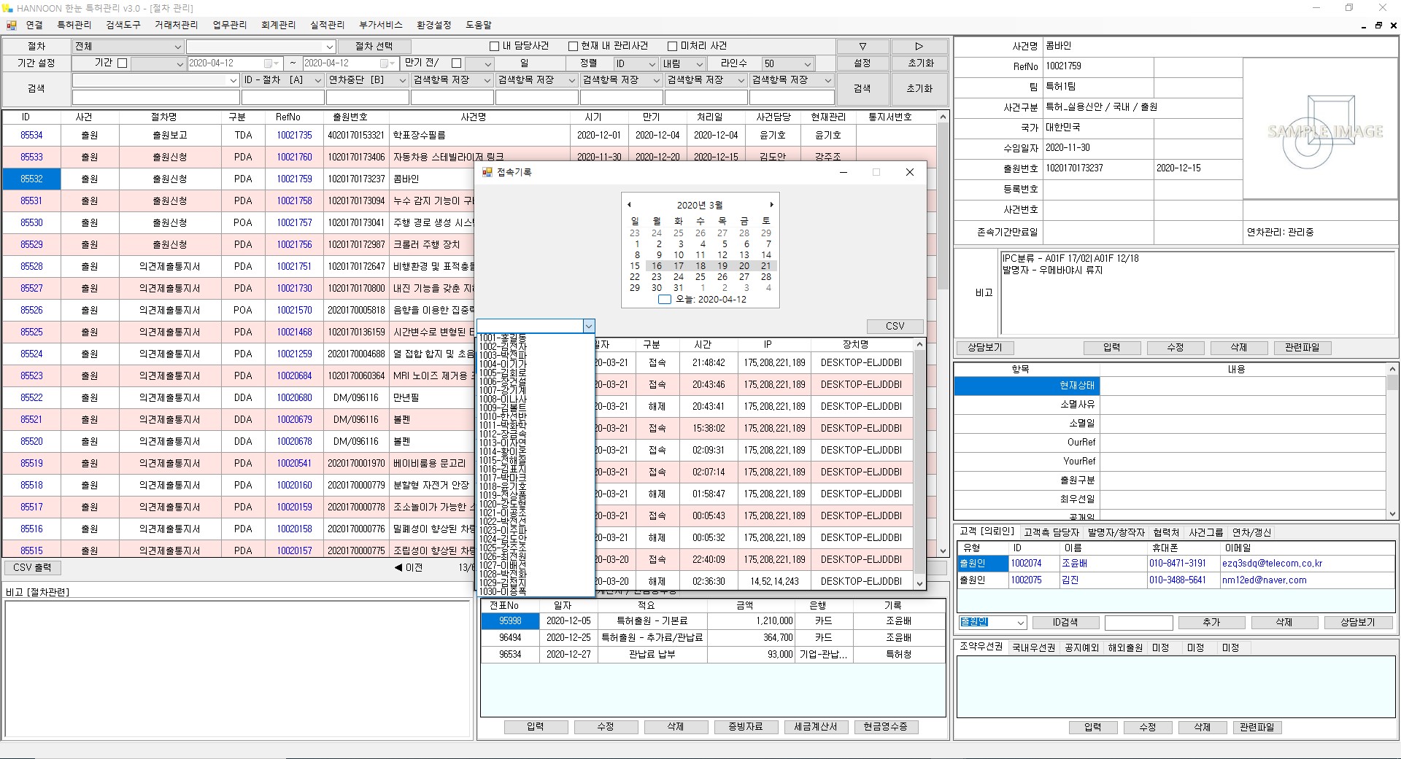Image resolution: width=1401 pixels, height=759 pixels.
Task: Go to previous month in calendar
Action: pyautogui.click(x=629, y=205)
